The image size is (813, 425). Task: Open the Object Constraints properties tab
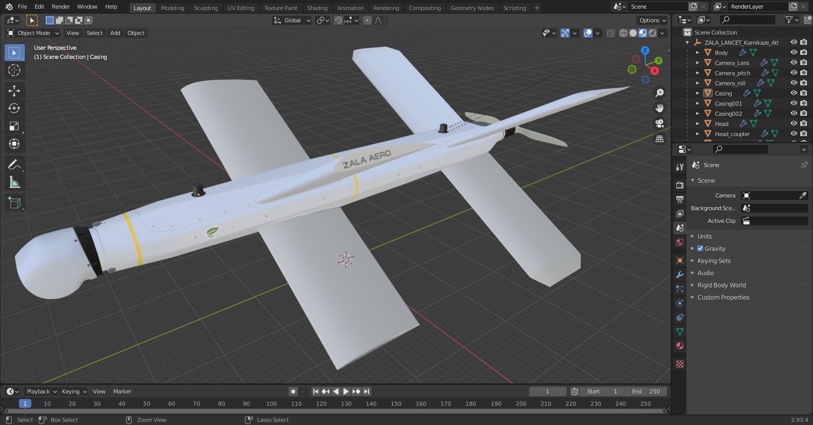coord(680,317)
